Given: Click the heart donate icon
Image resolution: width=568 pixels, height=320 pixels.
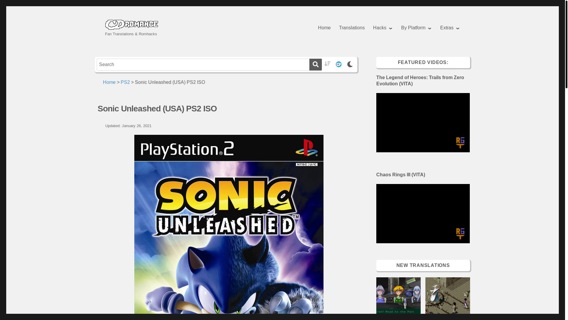Looking at the screenshot, I should pyautogui.click(x=339, y=64).
